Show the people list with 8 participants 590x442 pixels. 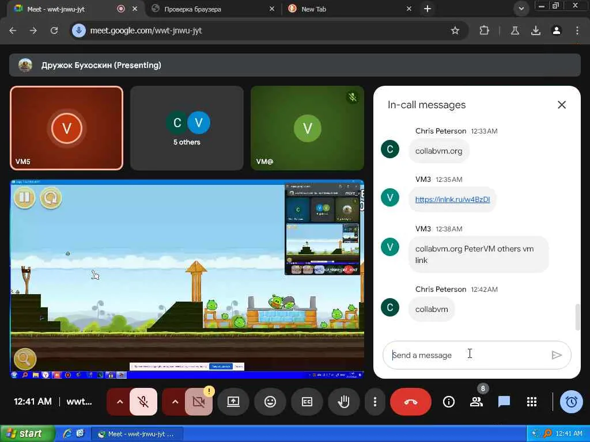(476, 402)
